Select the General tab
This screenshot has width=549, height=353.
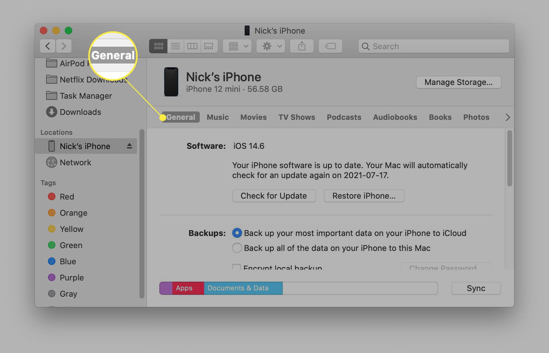(x=181, y=117)
